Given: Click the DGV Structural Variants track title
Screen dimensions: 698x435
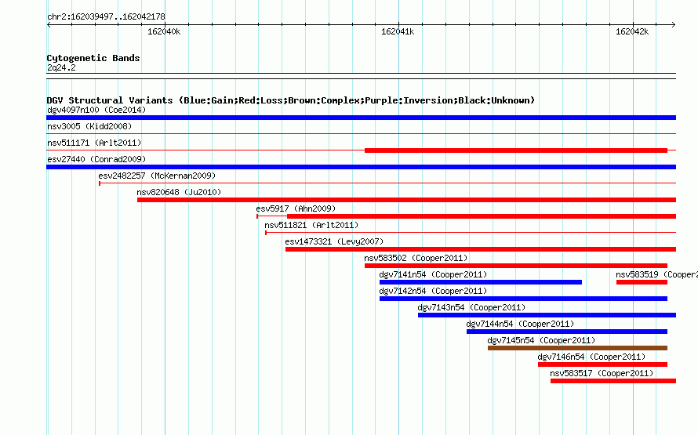Looking at the screenshot, I should tap(291, 100).
